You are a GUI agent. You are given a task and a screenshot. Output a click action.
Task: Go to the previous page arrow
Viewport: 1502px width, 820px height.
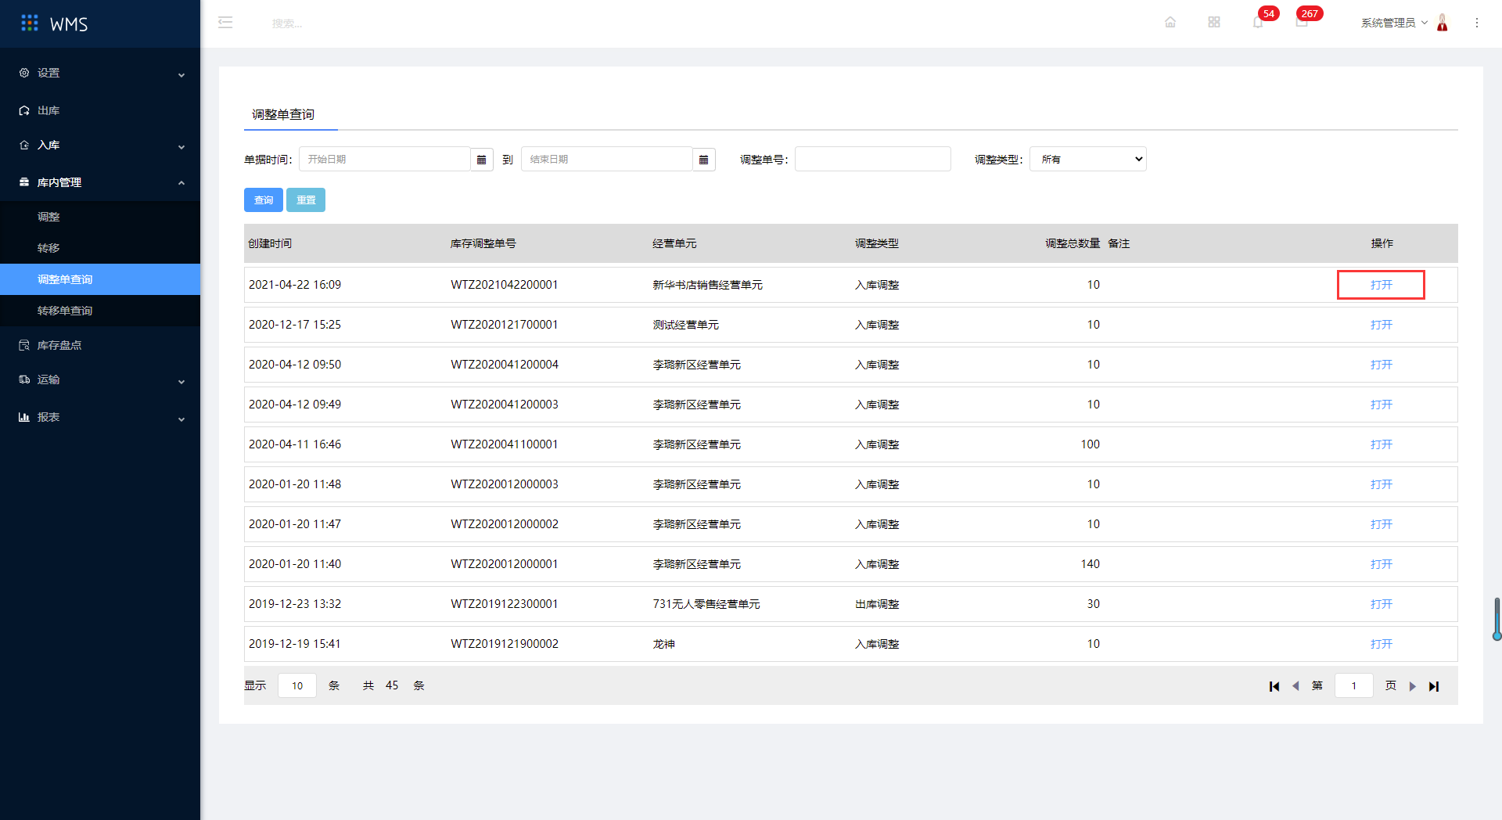pyautogui.click(x=1295, y=686)
